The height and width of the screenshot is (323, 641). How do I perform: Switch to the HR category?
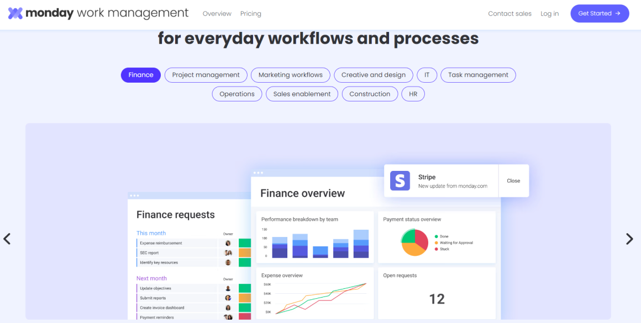click(413, 94)
